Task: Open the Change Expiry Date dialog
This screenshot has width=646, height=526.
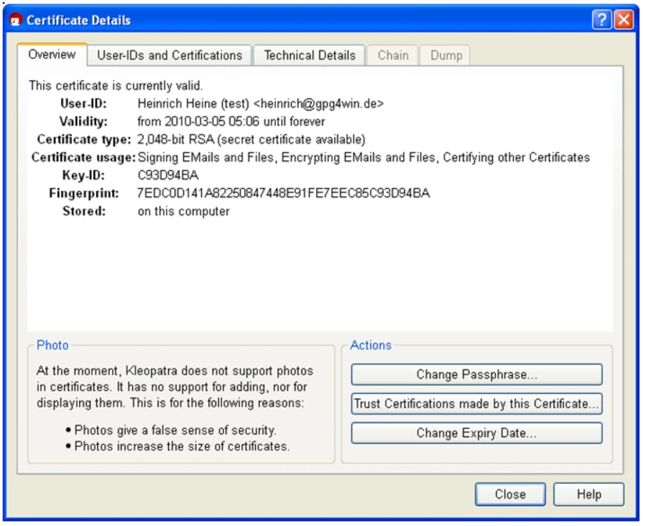Action: click(477, 433)
